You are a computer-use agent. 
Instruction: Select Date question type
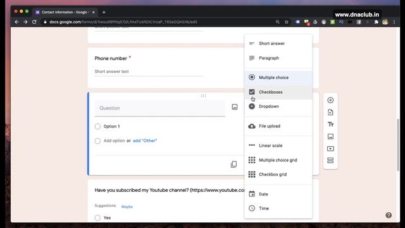(278, 194)
